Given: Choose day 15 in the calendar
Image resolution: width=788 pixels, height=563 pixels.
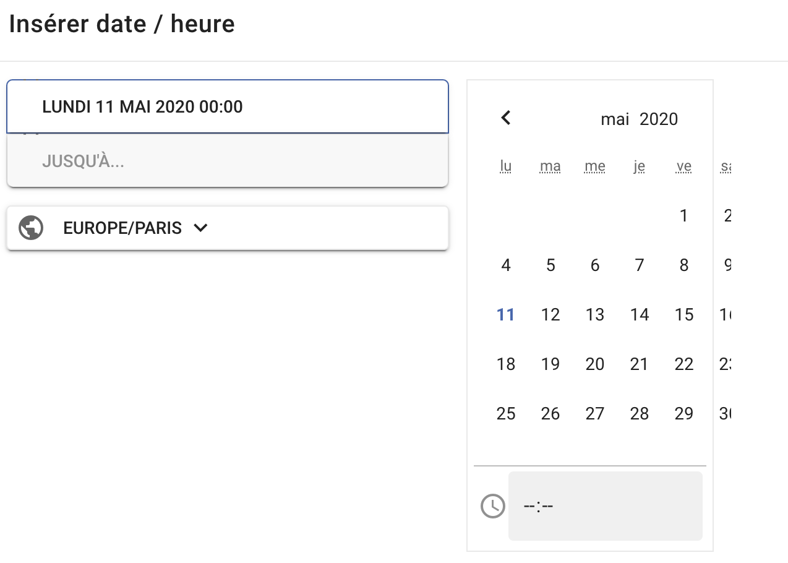Looking at the screenshot, I should 683,314.
